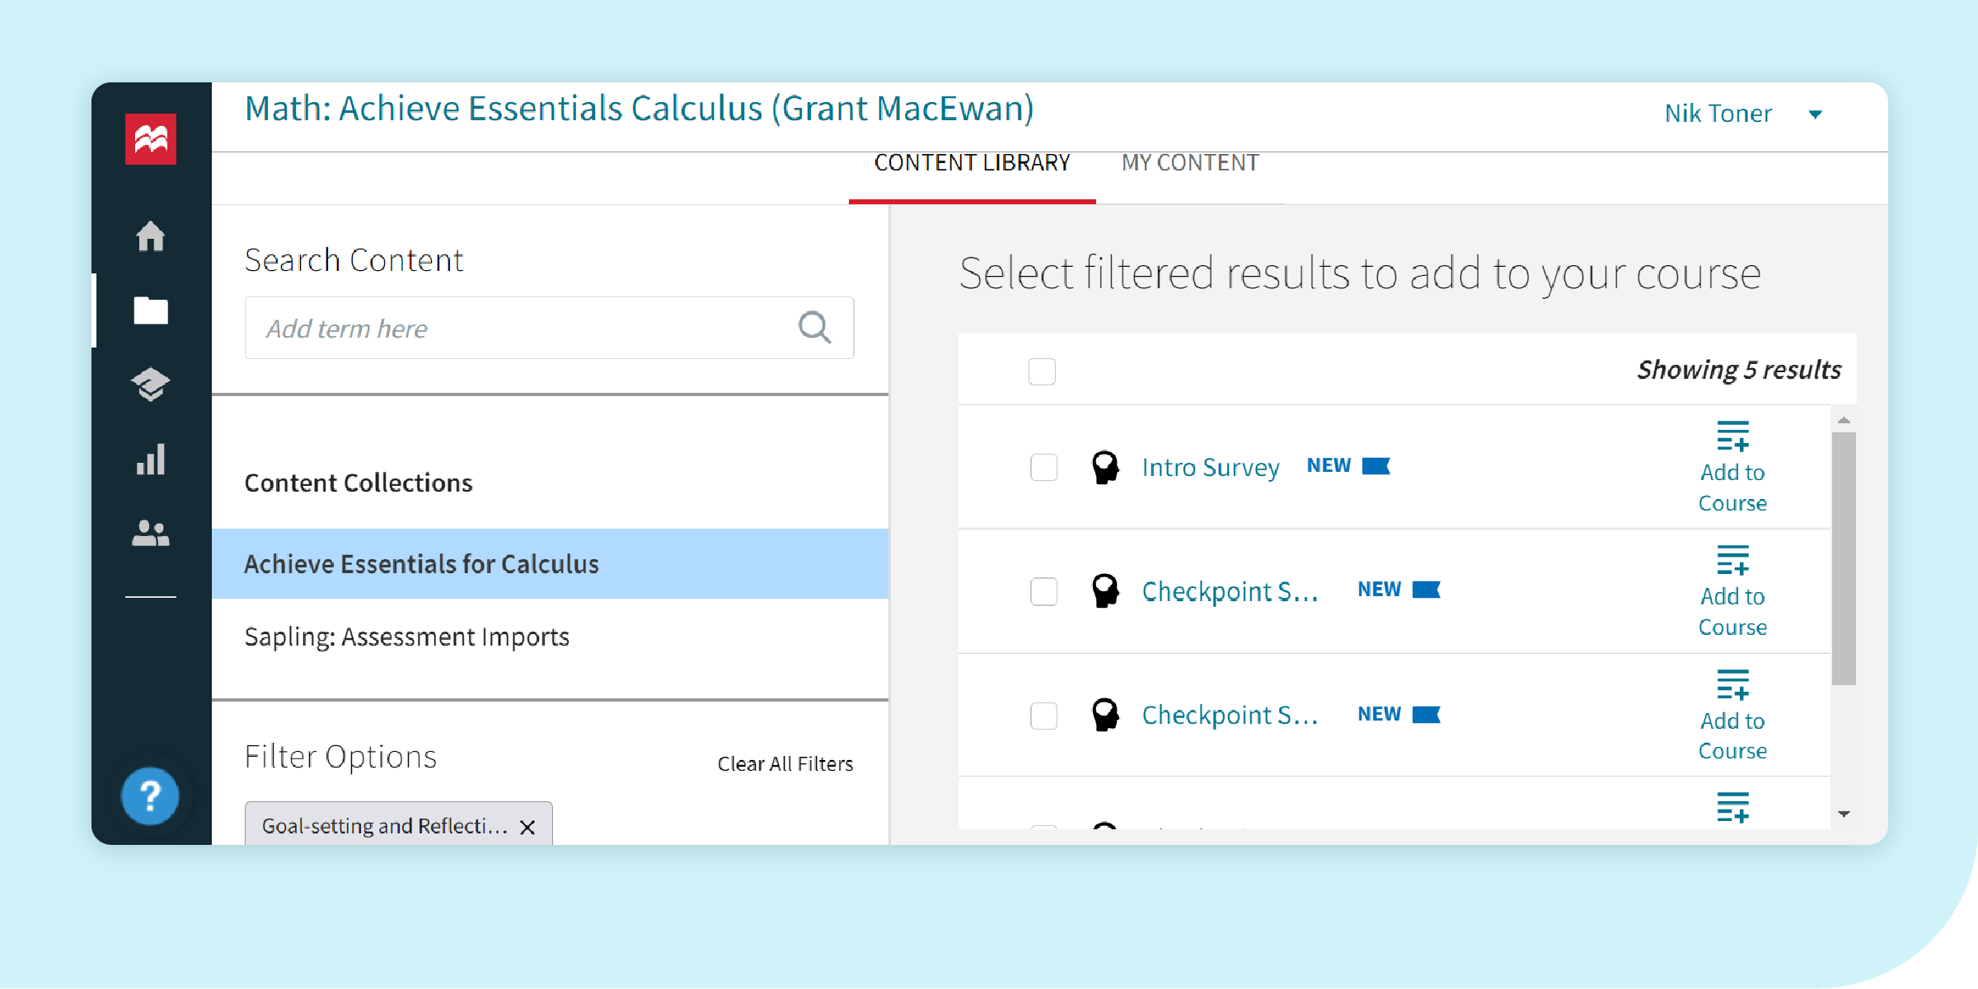Check the select-all results checkbox

pos(1042,371)
